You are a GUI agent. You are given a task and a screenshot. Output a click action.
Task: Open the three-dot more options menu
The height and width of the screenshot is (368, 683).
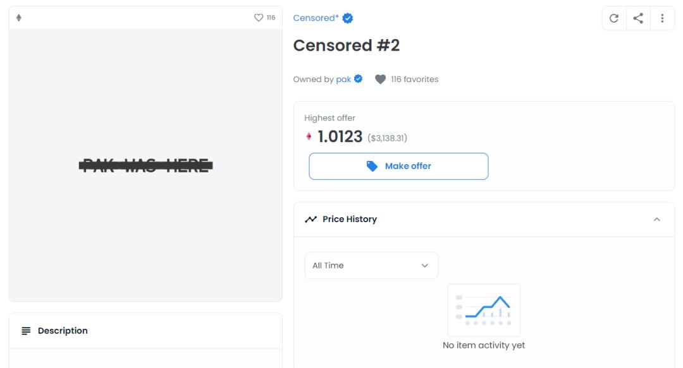coord(662,18)
